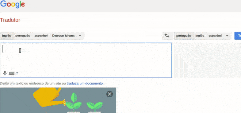
Task: Select português as source language
Action: pos(23,36)
